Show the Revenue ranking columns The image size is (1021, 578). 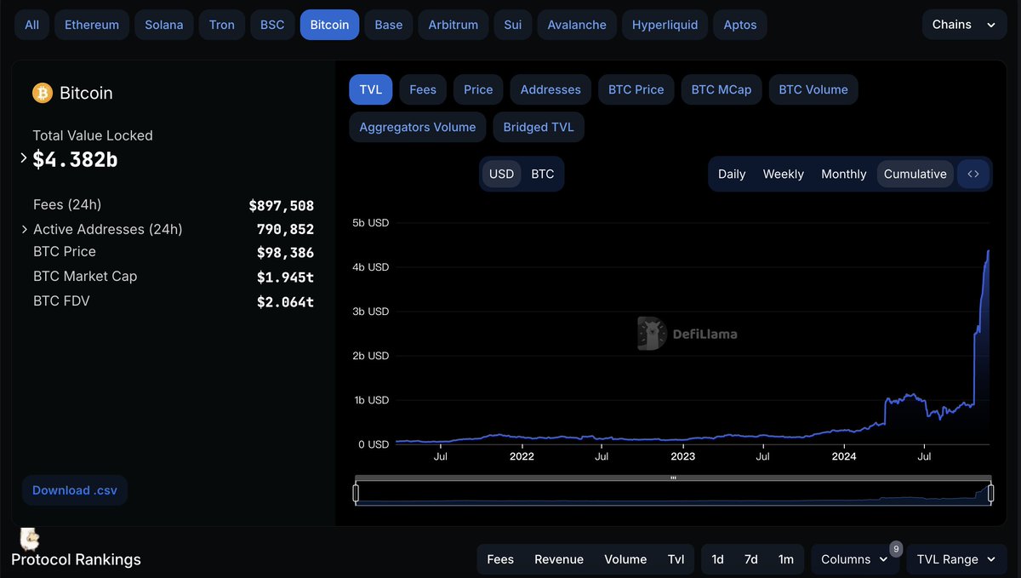(559, 559)
